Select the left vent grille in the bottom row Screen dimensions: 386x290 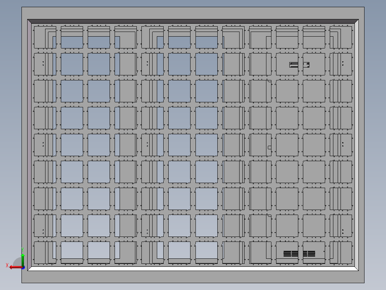[x=291, y=253]
